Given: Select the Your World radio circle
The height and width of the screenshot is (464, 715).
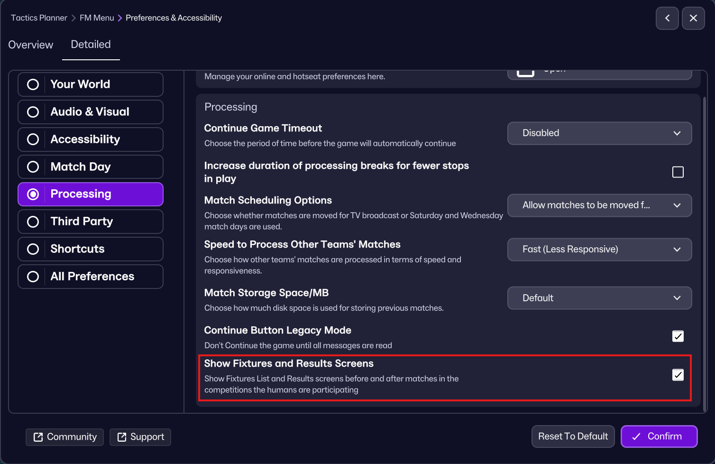Looking at the screenshot, I should pyautogui.click(x=33, y=84).
